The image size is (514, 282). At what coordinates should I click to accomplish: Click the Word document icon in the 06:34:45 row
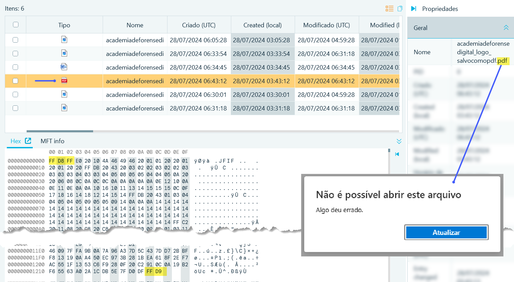pyautogui.click(x=64, y=67)
